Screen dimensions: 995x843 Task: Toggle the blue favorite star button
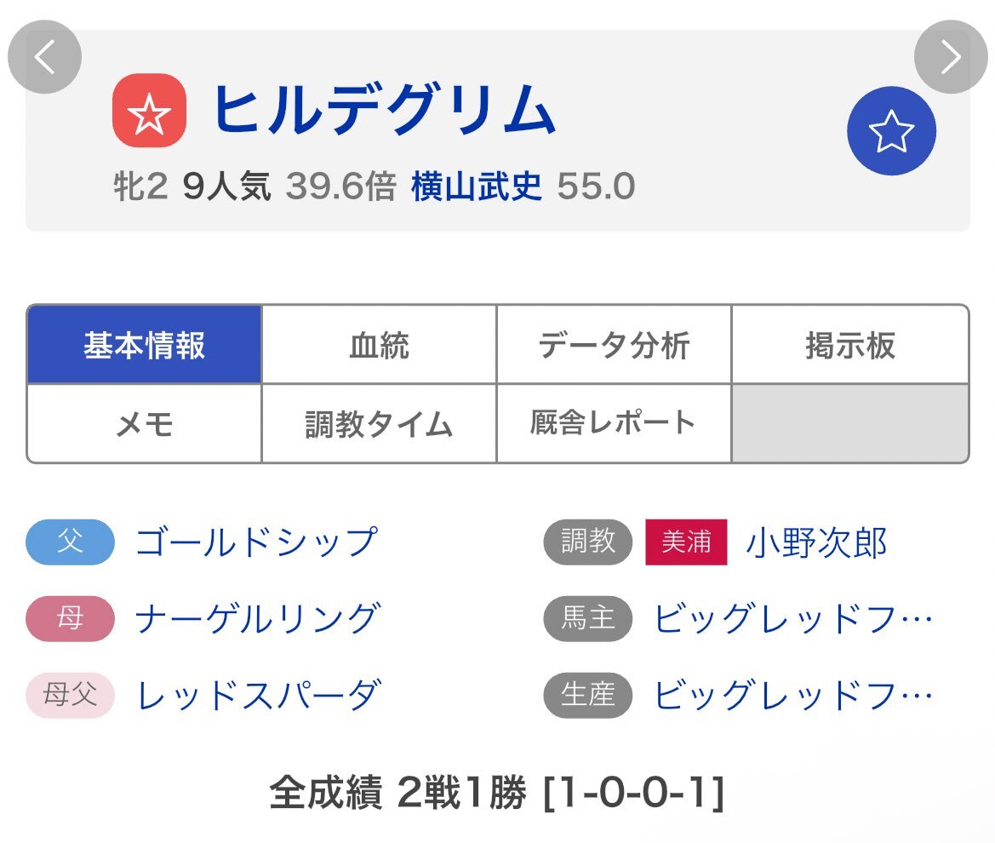click(891, 131)
